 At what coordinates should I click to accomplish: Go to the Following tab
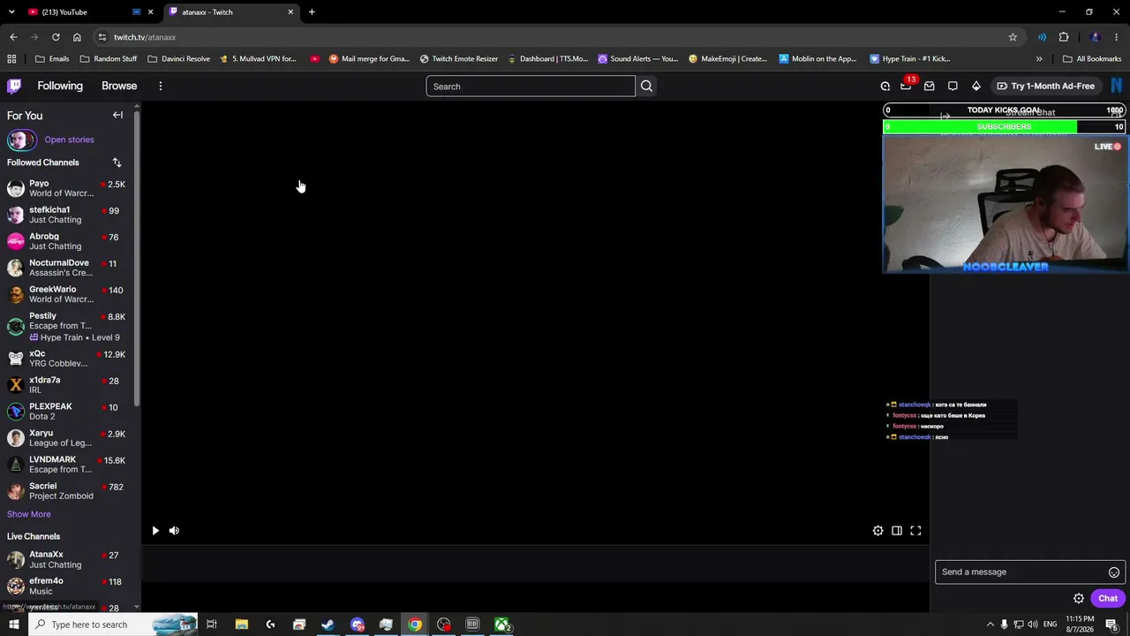click(x=60, y=86)
